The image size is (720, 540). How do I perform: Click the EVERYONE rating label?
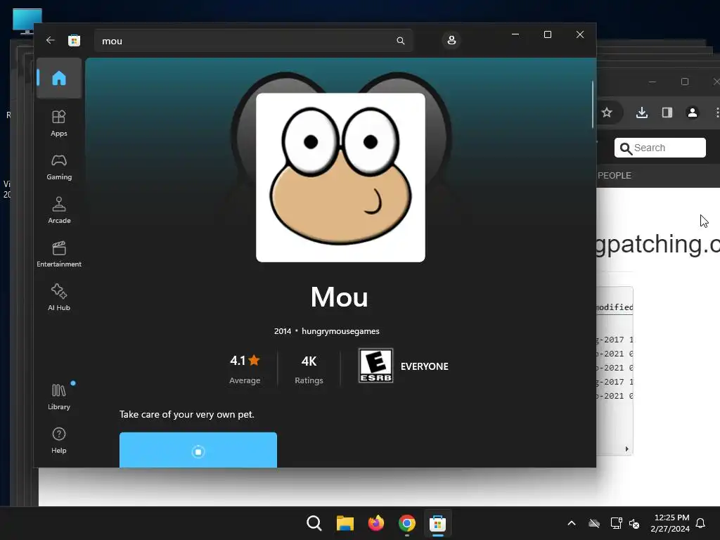click(x=424, y=366)
